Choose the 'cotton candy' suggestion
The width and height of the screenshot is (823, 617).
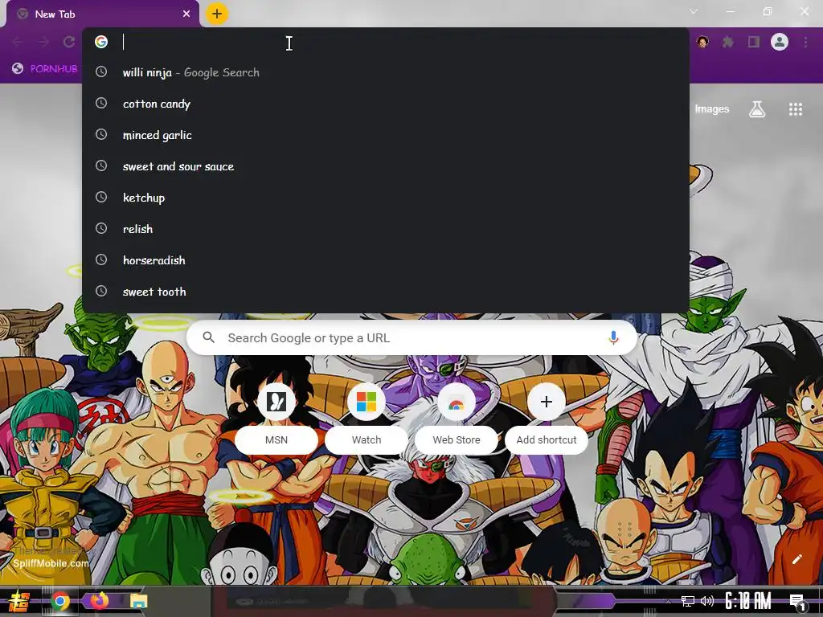tap(385, 104)
